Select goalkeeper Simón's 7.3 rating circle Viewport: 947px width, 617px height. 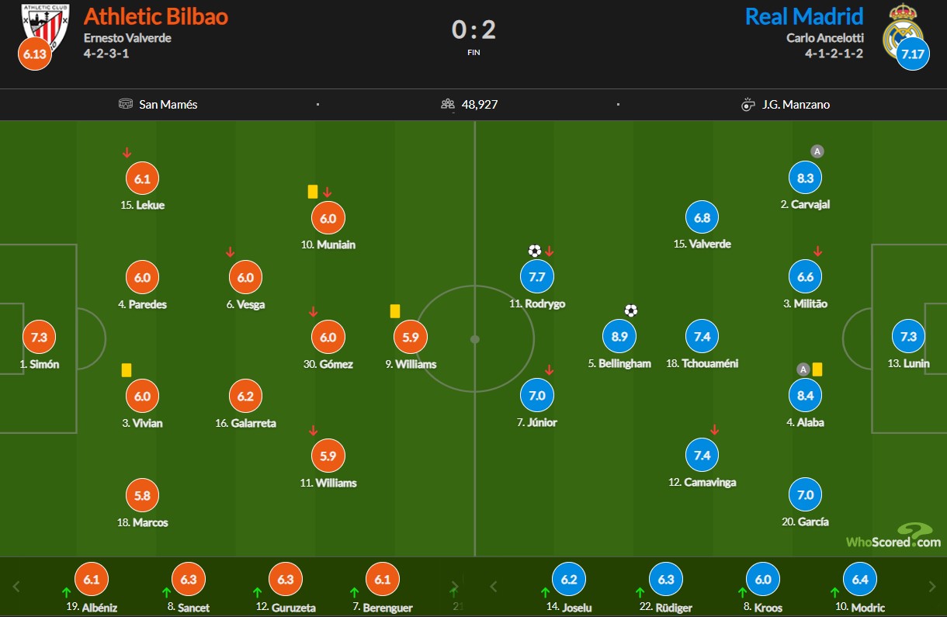coord(40,337)
